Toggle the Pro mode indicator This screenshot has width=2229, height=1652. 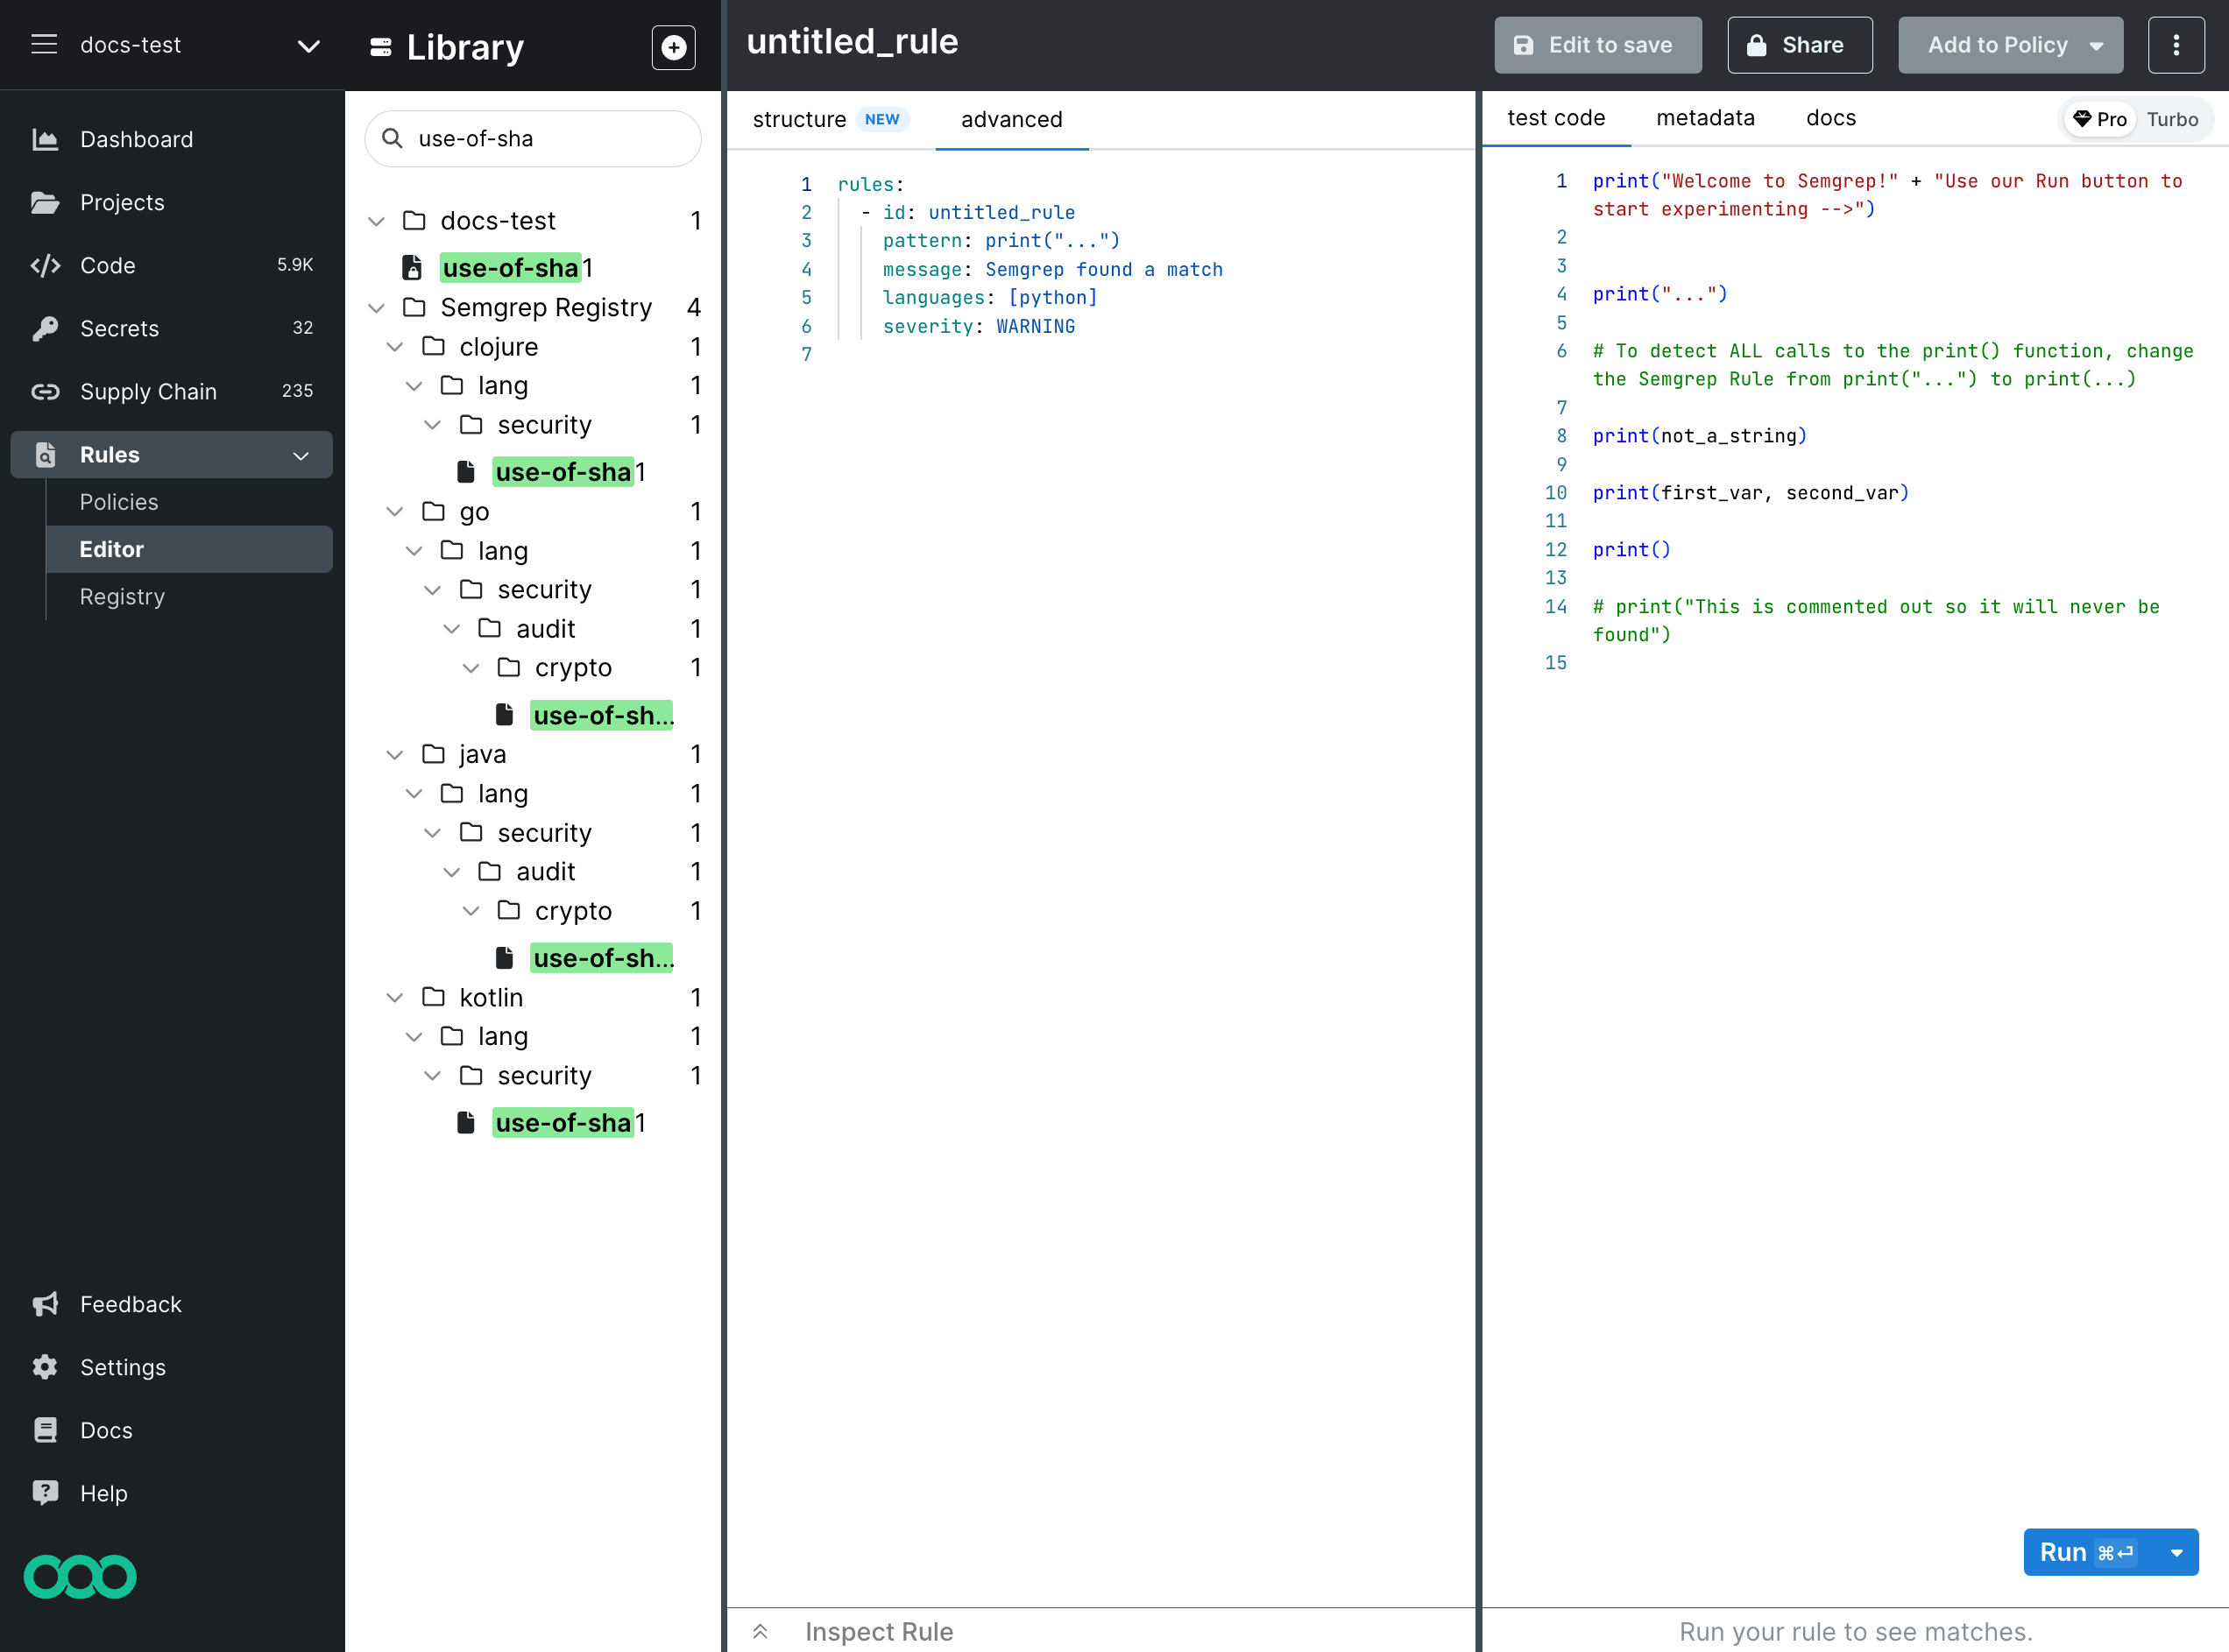(x=2100, y=120)
